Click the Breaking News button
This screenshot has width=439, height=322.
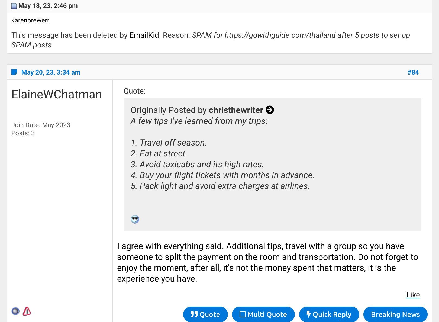click(x=395, y=314)
